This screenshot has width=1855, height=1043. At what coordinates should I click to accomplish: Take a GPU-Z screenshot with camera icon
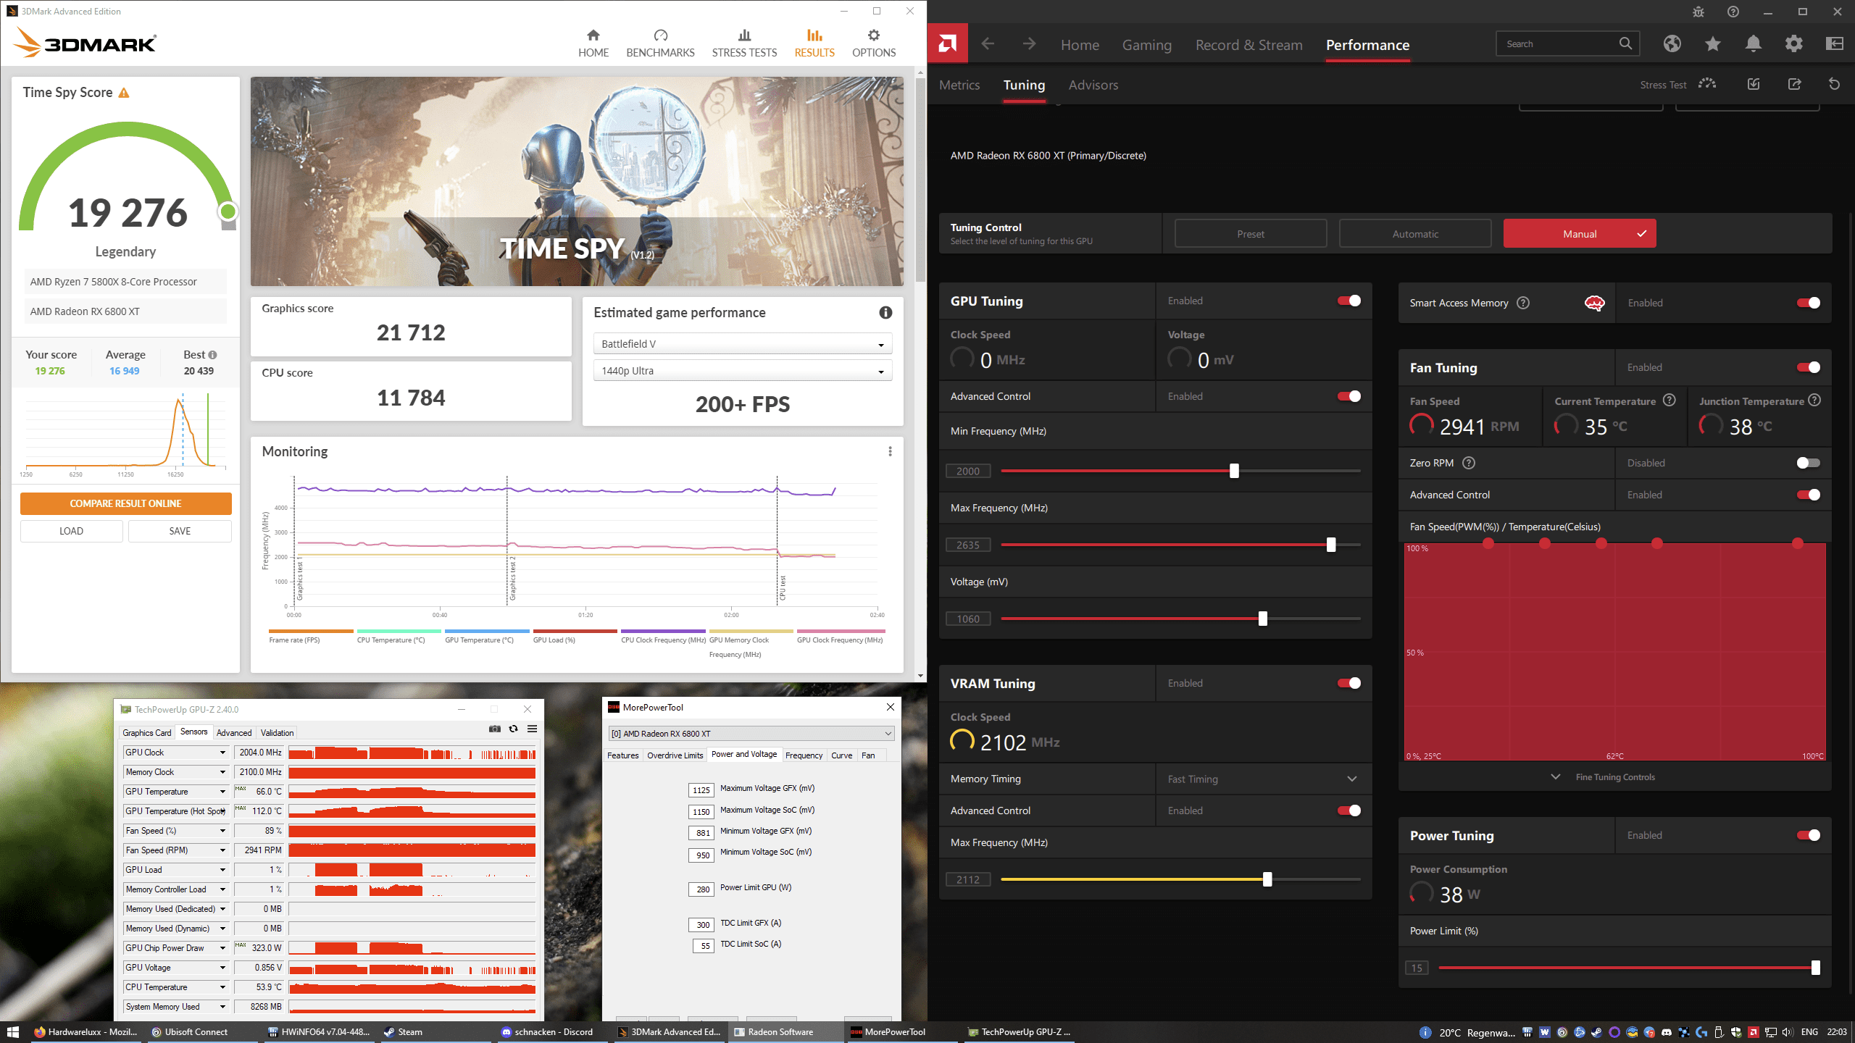pos(495,729)
